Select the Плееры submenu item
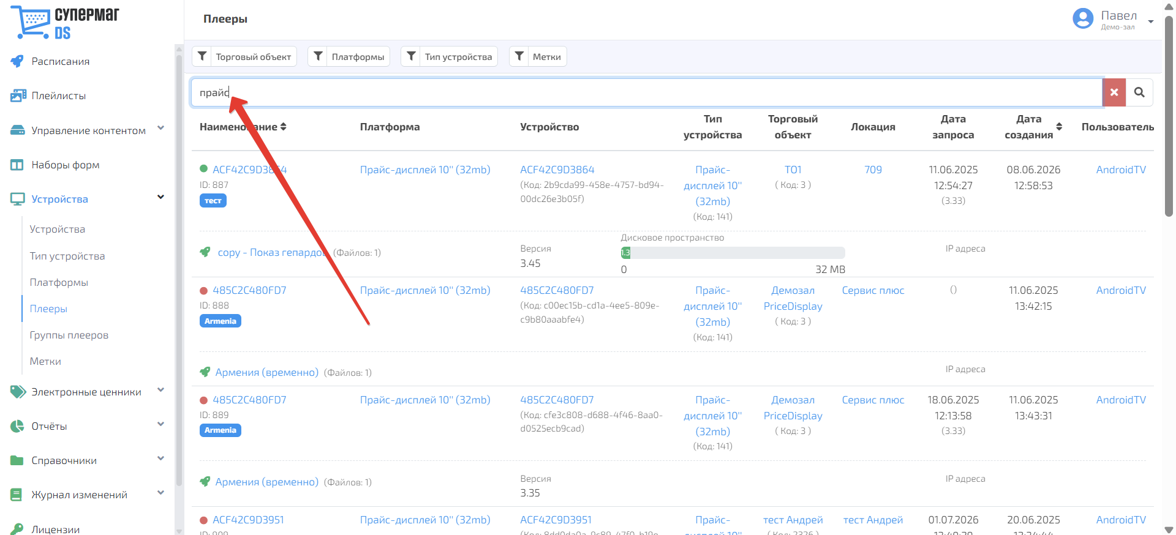 pos(48,309)
